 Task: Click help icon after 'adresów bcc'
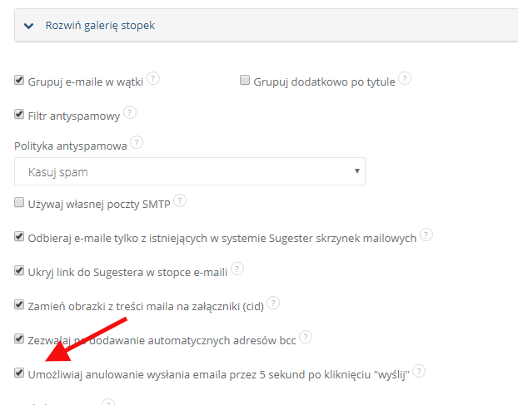(x=306, y=337)
